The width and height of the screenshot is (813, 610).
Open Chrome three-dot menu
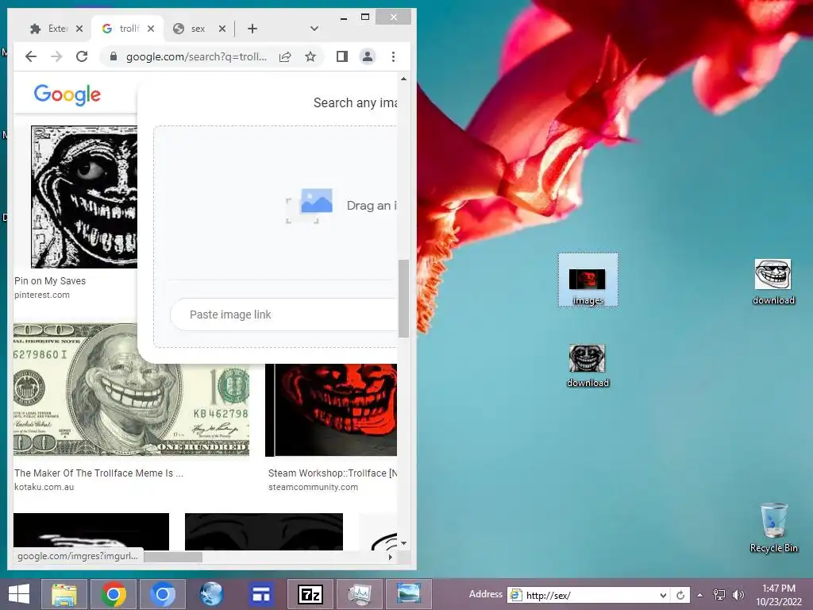point(394,56)
